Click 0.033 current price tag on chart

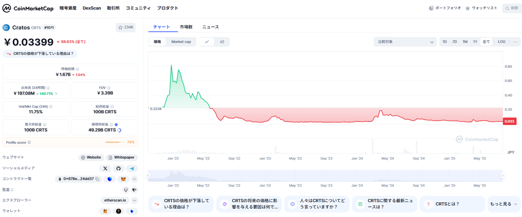pyautogui.click(x=509, y=122)
